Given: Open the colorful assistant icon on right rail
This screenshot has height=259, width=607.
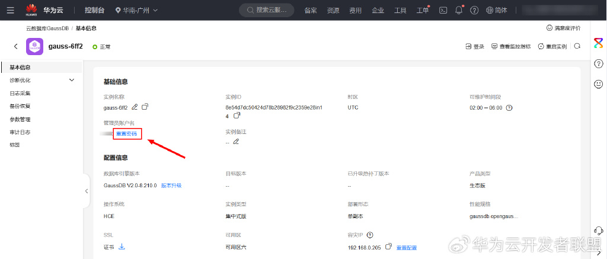Looking at the screenshot, I should 599,43.
